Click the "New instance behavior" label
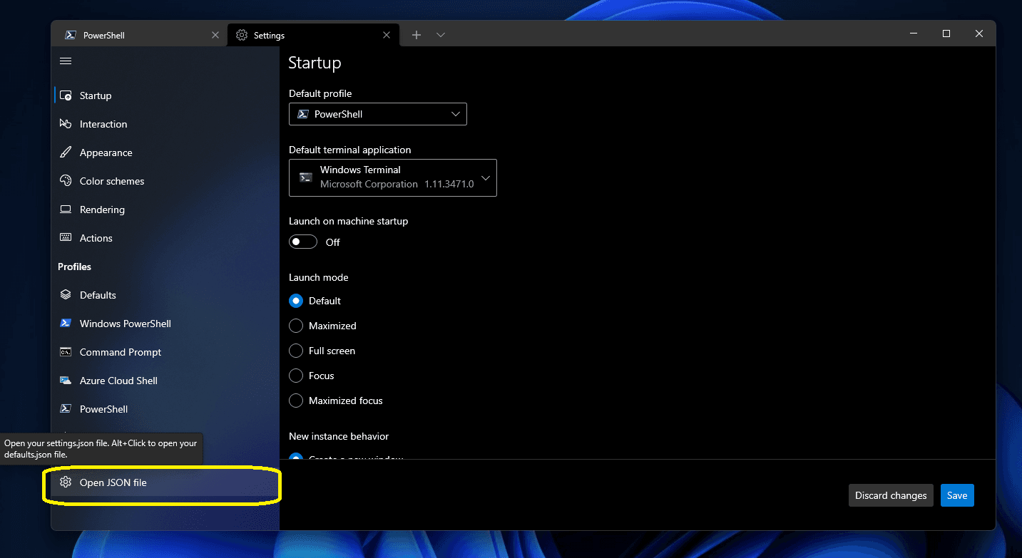The image size is (1022, 558). point(339,436)
